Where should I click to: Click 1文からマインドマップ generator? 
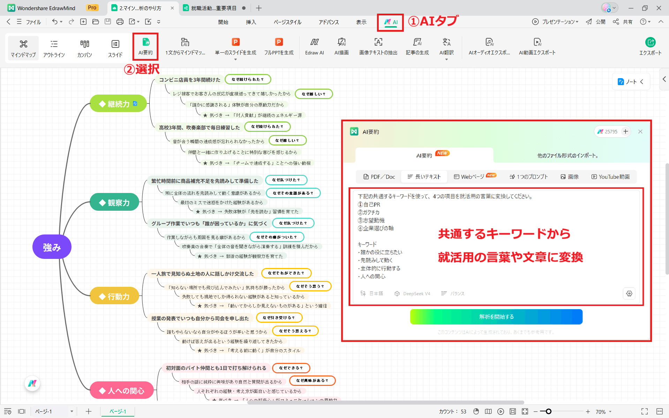[x=185, y=46]
